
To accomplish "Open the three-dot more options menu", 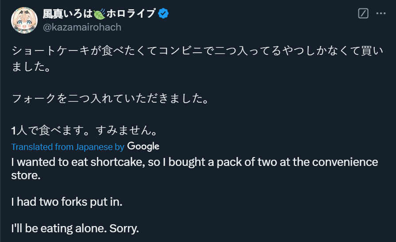I will 381,14.
